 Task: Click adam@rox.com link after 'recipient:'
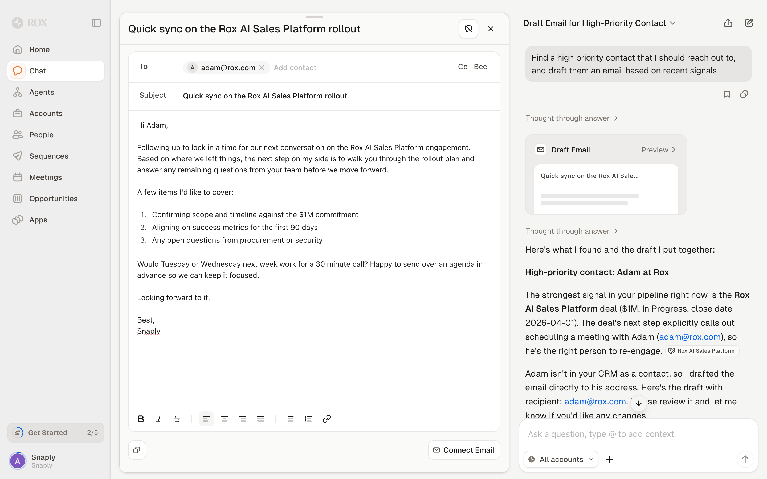(x=595, y=401)
